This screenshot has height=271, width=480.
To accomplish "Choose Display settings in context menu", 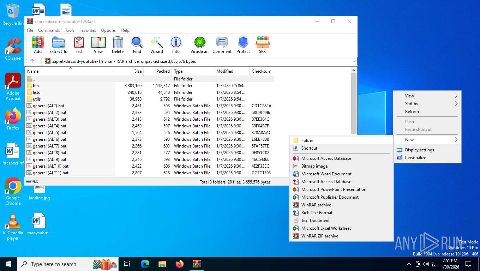I will point(427,150).
